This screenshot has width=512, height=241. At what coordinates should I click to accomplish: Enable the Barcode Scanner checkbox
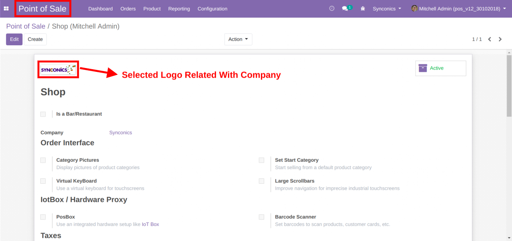click(x=261, y=217)
